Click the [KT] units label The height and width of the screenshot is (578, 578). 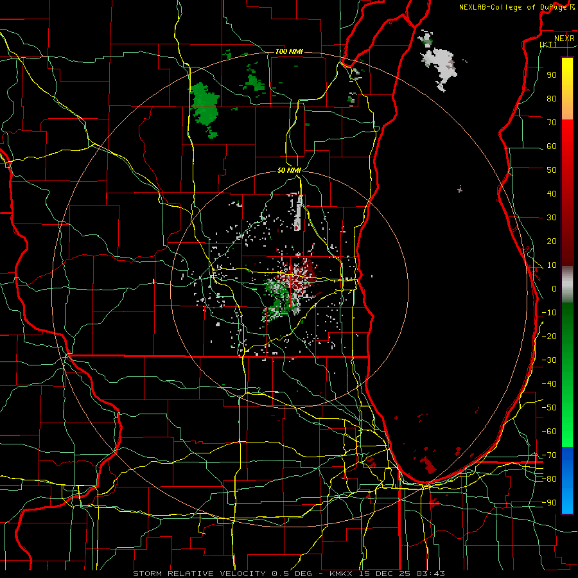pos(548,44)
